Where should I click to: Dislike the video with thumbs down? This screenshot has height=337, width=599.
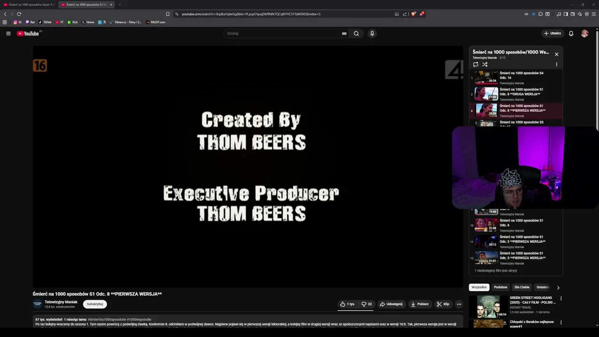tap(366, 304)
